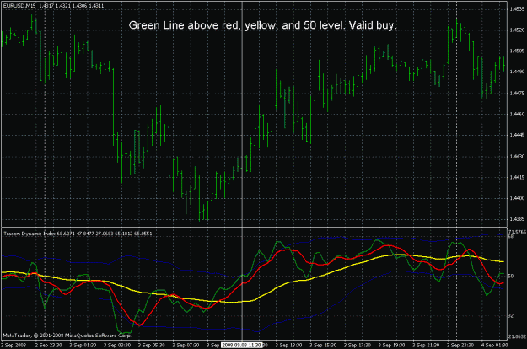Click the '3 Sep 01:30' time label
The width and height of the screenshot is (527, 349).
[x=83, y=346]
